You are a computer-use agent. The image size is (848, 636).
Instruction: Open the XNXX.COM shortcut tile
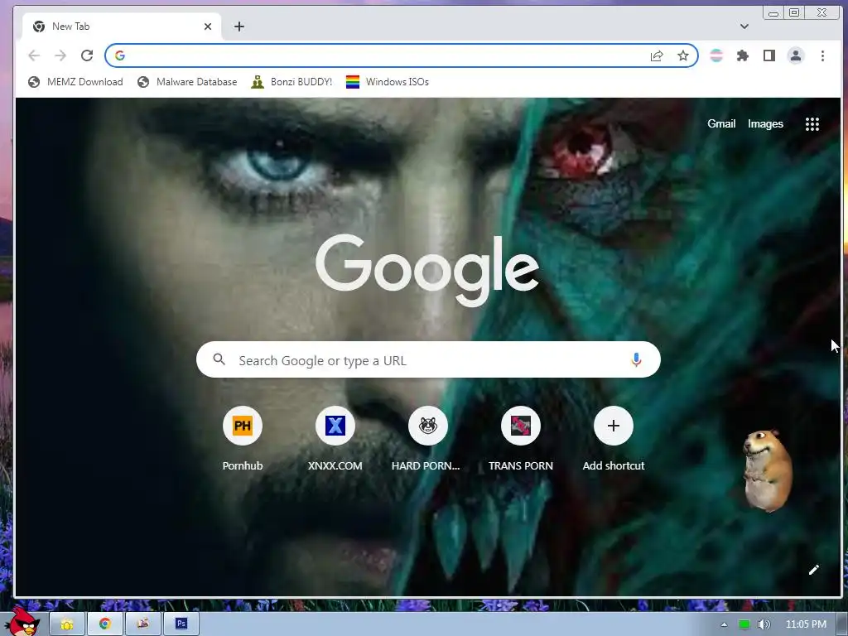pyautogui.click(x=335, y=439)
